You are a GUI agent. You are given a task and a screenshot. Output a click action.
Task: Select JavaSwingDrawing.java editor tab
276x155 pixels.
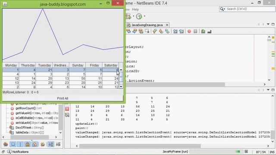point(147,25)
